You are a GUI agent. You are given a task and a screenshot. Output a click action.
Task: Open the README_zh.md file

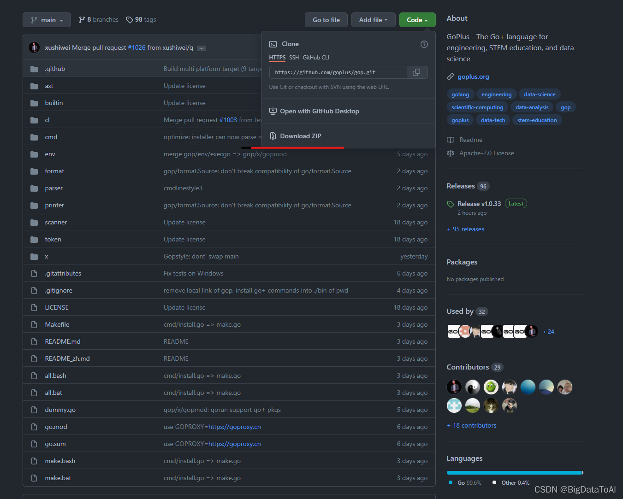click(x=67, y=358)
